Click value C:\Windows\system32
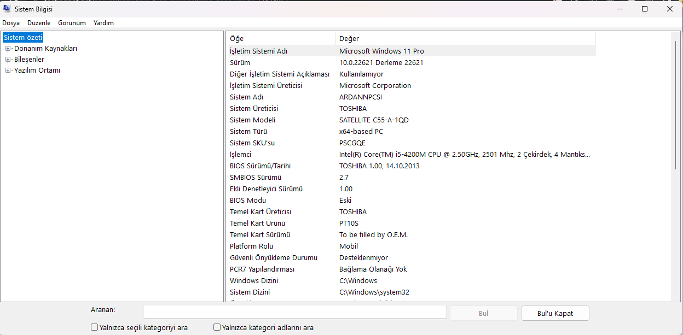This screenshot has height=335, width=683. tap(374, 292)
